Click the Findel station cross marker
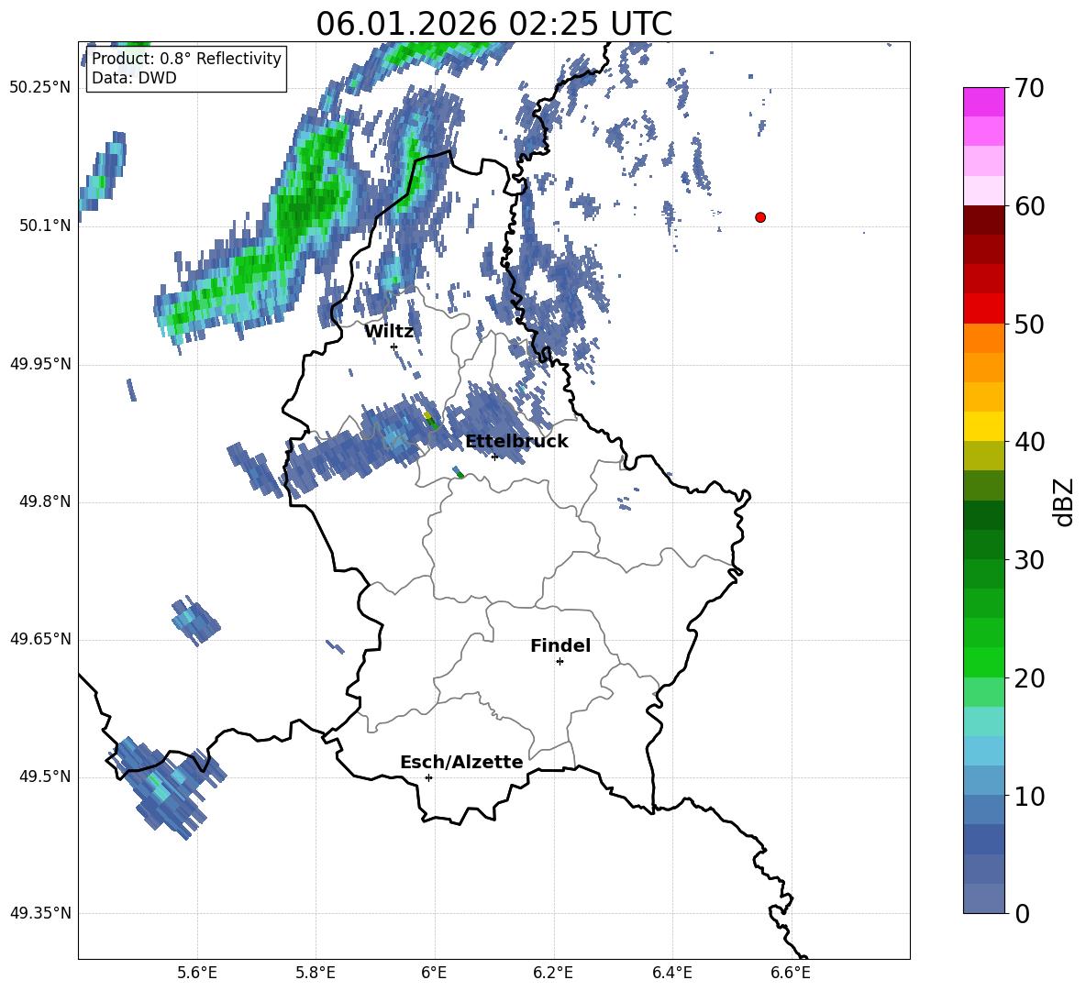 [x=560, y=662]
